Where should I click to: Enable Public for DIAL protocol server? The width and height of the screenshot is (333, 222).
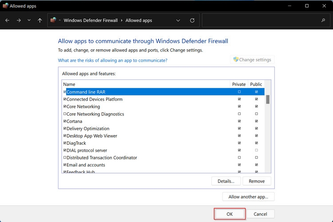pyautogui.click(x=257, y=150)
